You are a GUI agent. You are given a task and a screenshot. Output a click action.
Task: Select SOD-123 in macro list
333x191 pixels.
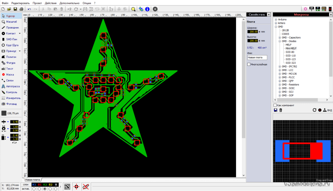click(290, 59)
